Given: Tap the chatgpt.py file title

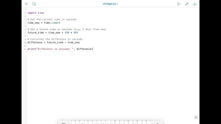Looking at the screenshot, I should coord(110,4).
